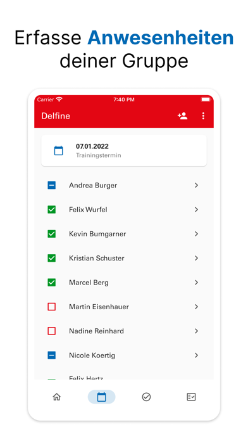Select the name Felix Wurfel
Screen dimensions: 248x441
88,210
